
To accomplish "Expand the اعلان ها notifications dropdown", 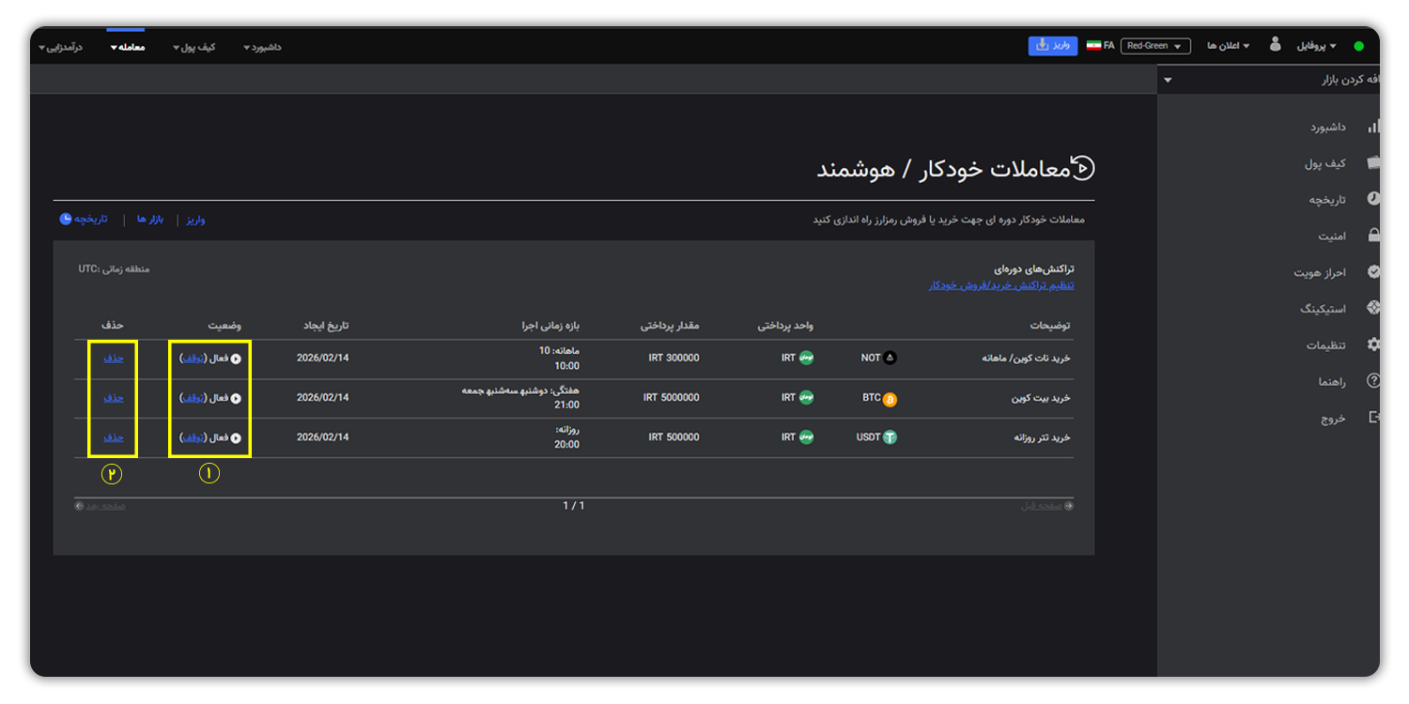I will [x=1228, y=45].
